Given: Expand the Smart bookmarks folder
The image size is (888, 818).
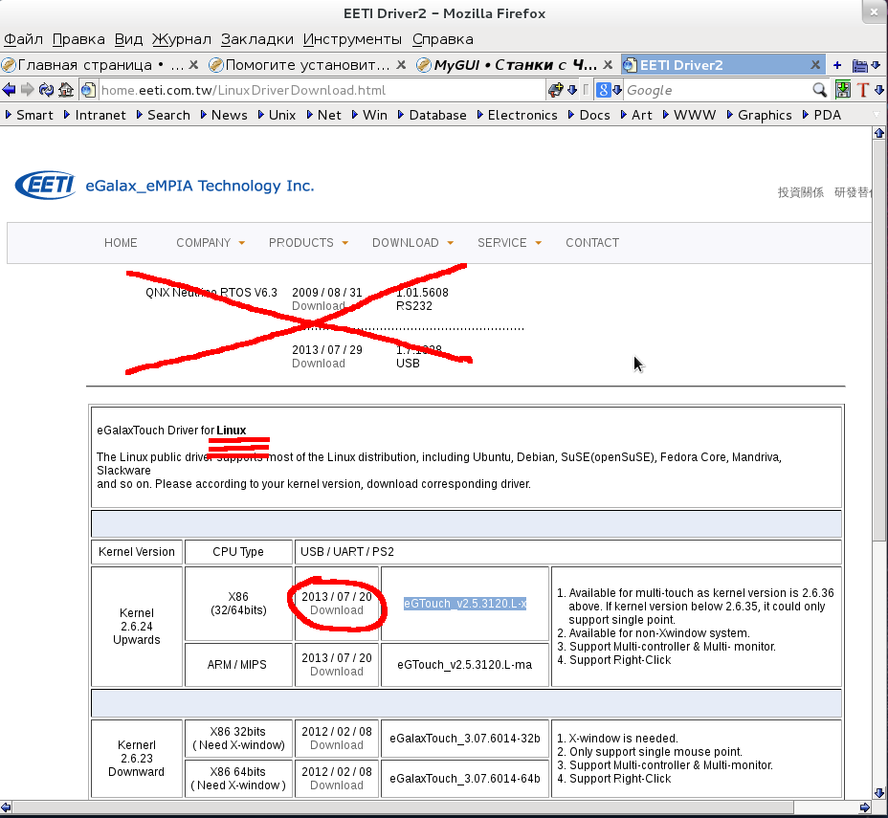Looking at the screenshot, I should (x=29, y=115).
